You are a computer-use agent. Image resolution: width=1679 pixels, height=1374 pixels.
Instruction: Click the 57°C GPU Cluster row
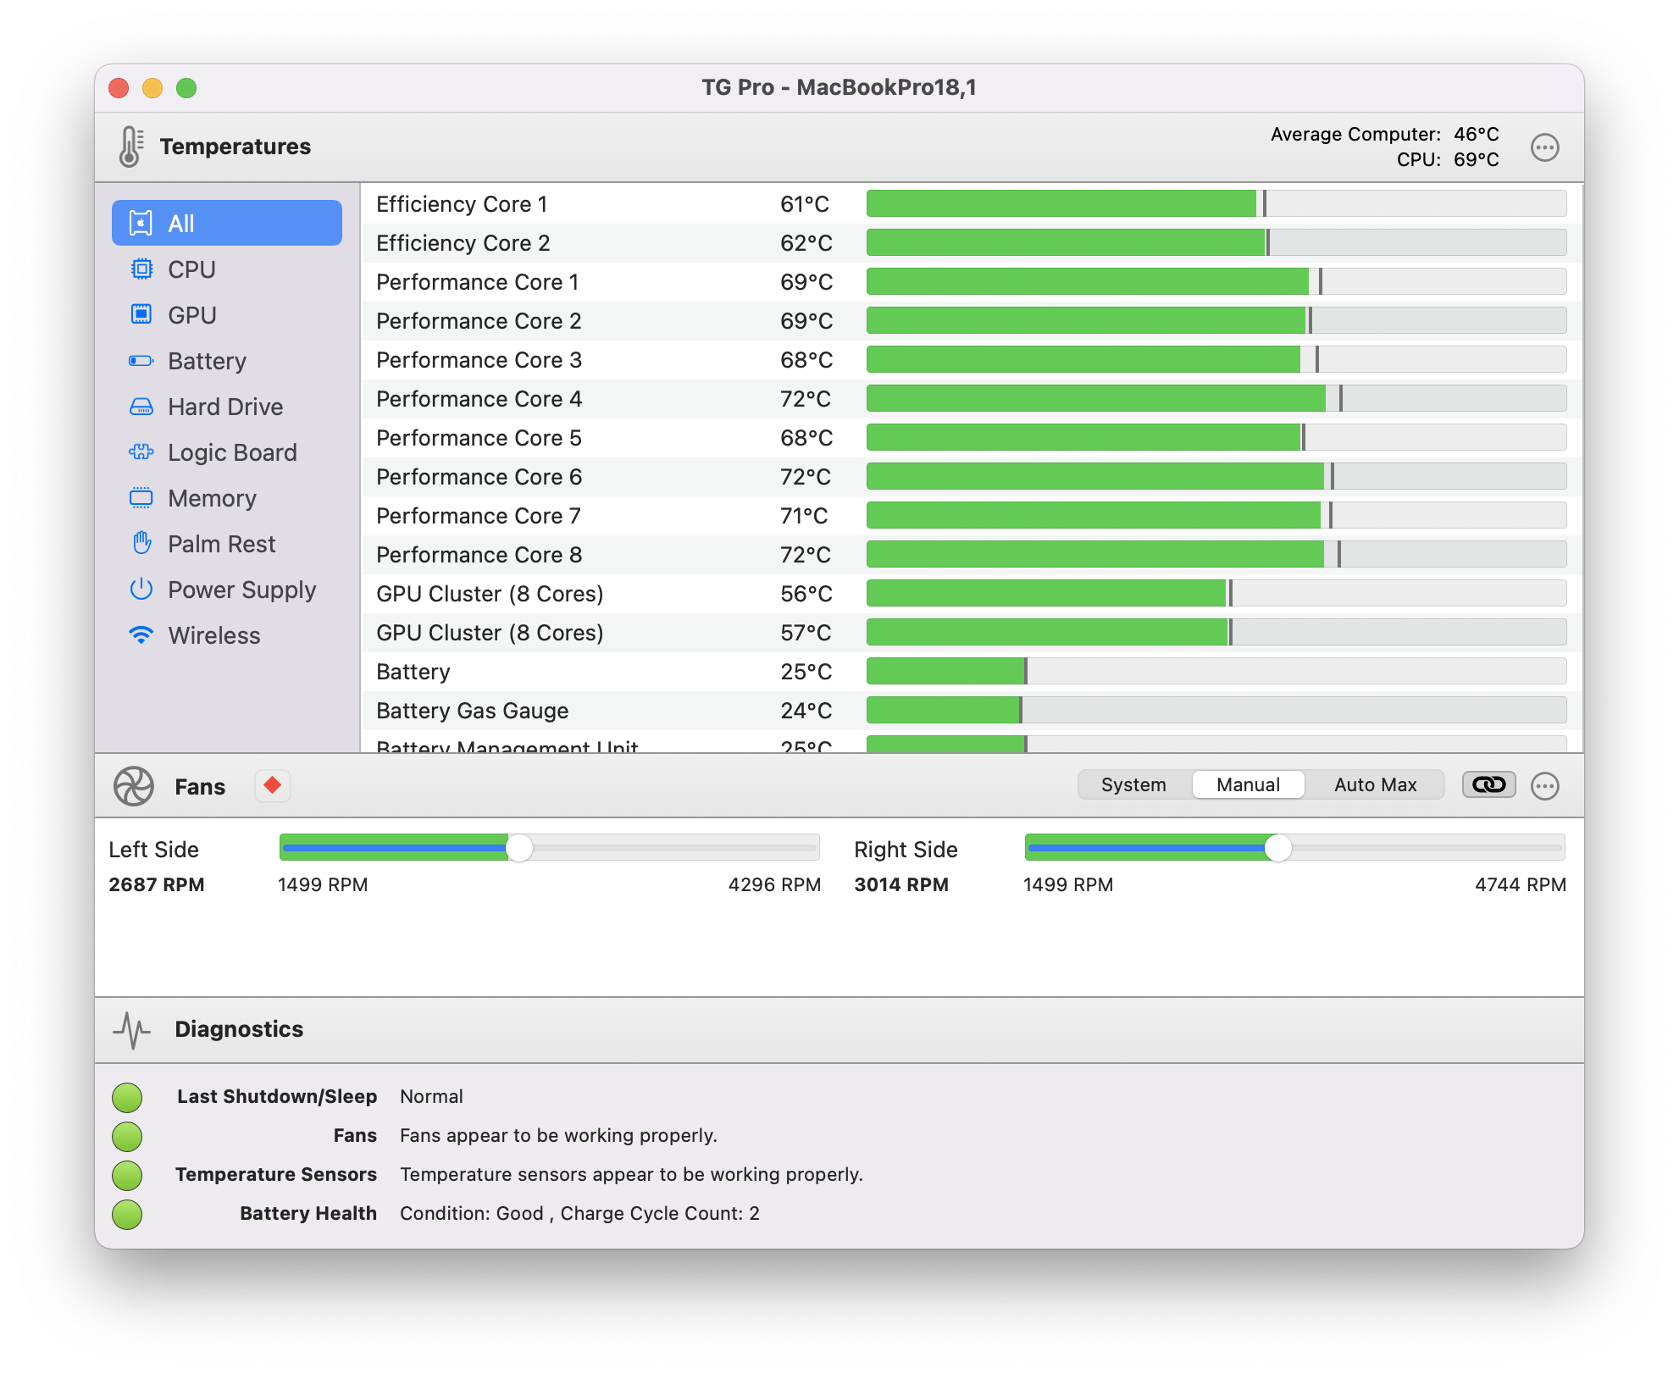click(x=971, y=633)
